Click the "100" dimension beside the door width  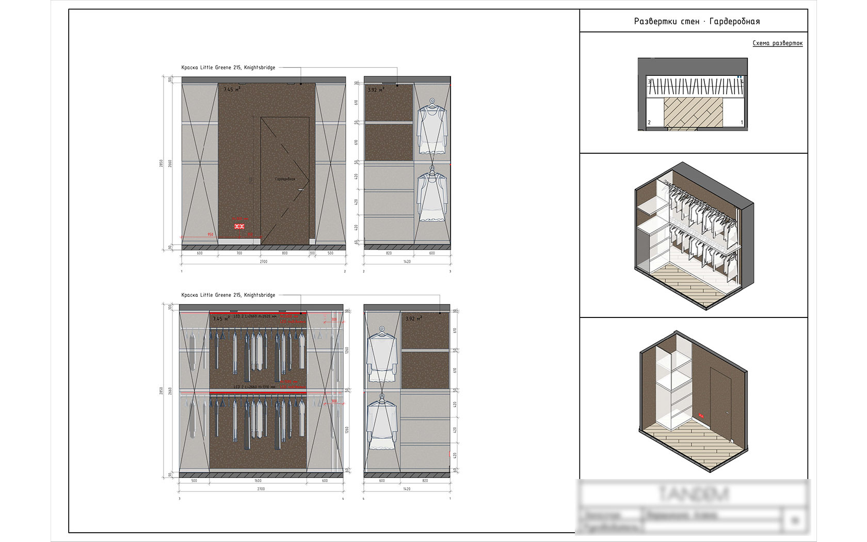click(312, 253)
